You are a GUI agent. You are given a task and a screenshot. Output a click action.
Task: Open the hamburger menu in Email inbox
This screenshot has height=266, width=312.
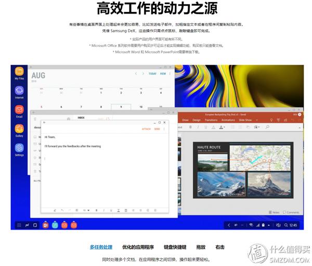(35, 119)
